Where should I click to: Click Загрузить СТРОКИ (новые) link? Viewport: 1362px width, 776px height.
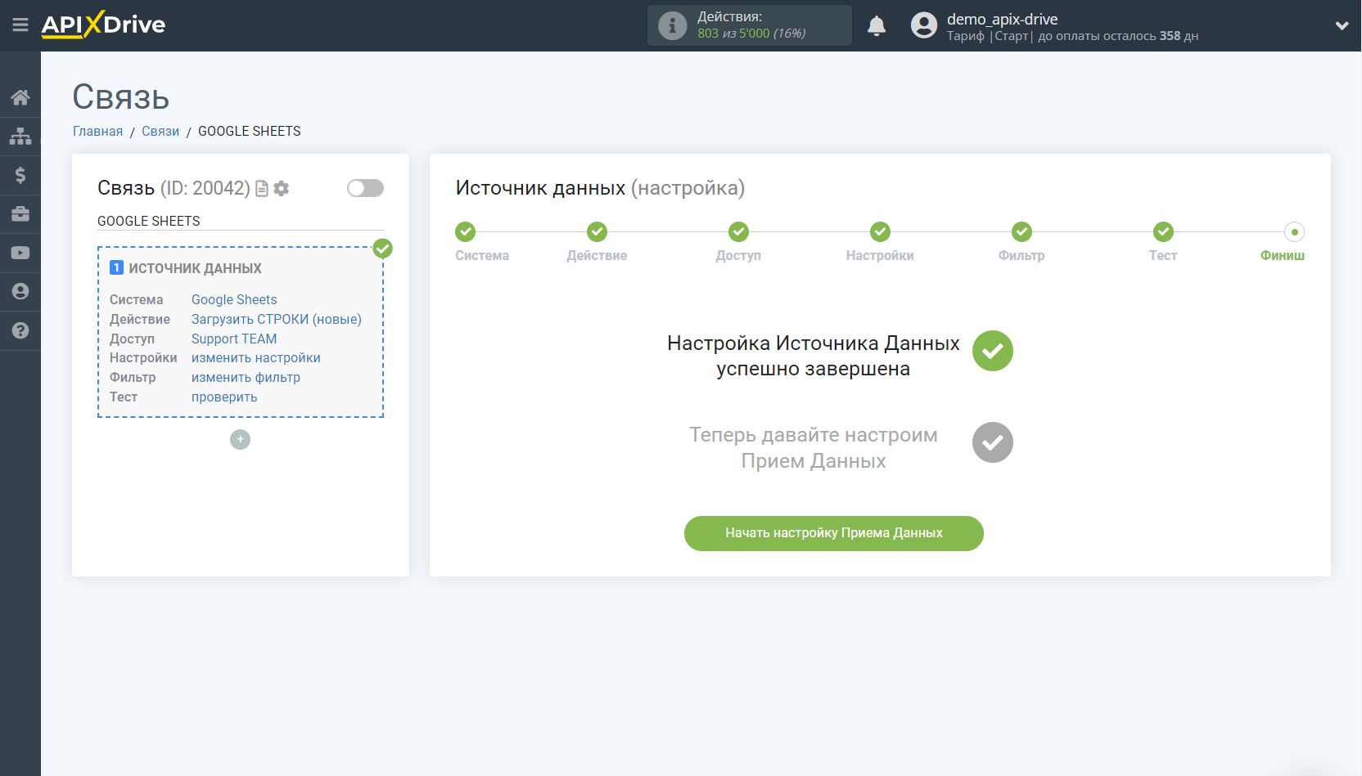277,320
